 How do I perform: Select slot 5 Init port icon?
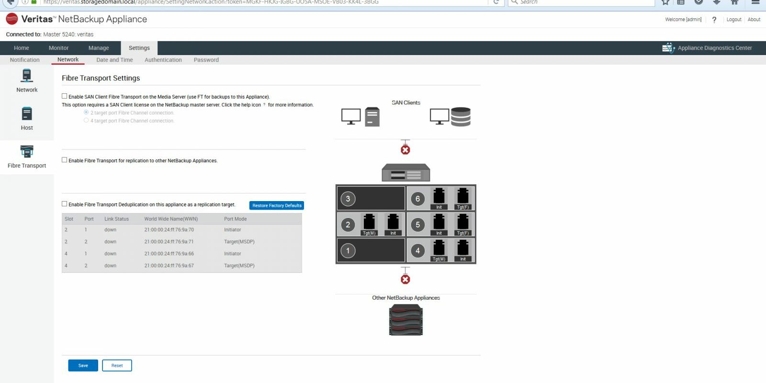click(439, 224)
